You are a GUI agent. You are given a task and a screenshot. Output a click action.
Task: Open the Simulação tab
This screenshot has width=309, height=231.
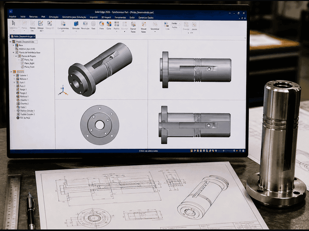click(x=54, y=17)
